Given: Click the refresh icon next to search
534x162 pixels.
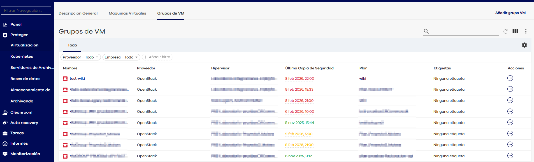Looking at the screenshot, I should point(505,31).
